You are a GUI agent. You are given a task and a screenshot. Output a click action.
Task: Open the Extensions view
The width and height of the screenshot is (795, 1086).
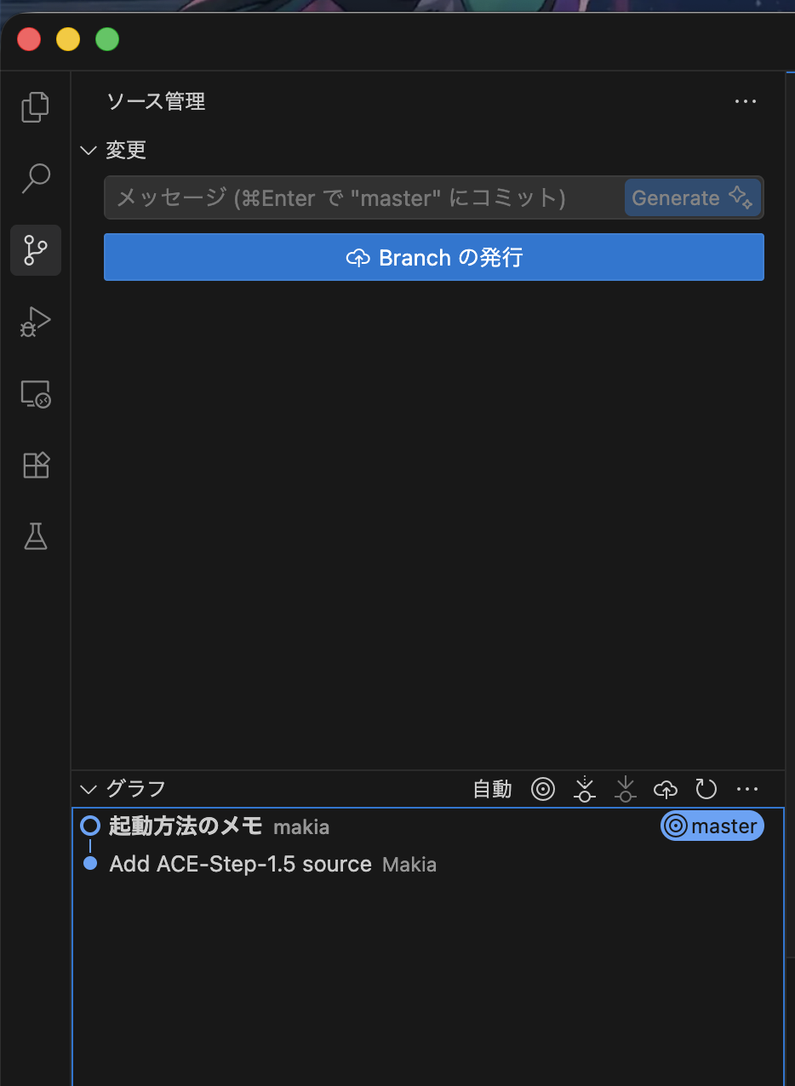[x=35, y=465]
